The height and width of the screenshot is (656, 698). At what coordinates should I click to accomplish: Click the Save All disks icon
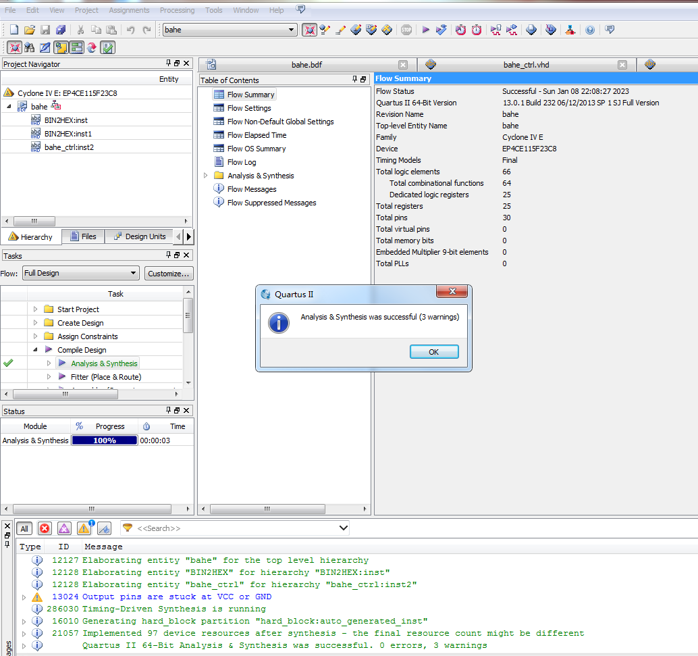click(x=61, y=30)
